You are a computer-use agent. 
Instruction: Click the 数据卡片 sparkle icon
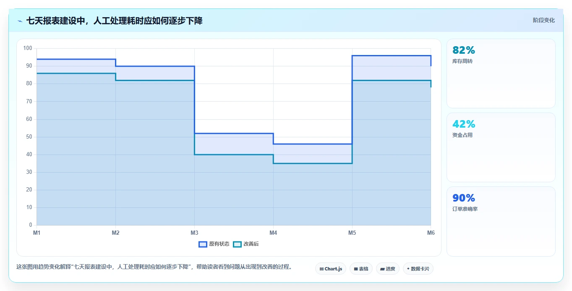[x=408, y=269]
